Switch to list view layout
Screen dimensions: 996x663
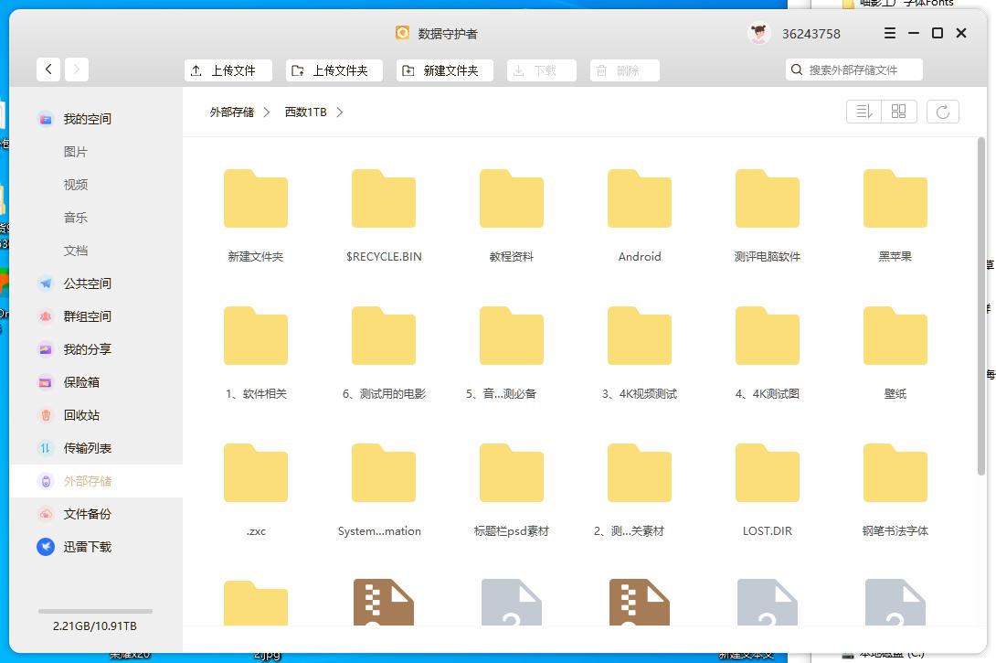863,111
